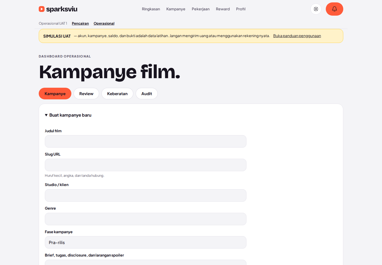Open notifications with the bell icon
The image size is (382, 265).
[x=335, y=9]
